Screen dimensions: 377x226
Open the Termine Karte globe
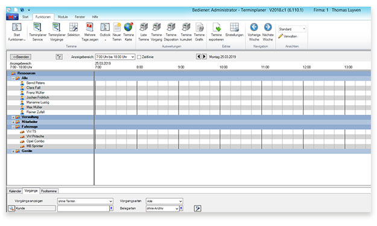click(x=128, y=32)
